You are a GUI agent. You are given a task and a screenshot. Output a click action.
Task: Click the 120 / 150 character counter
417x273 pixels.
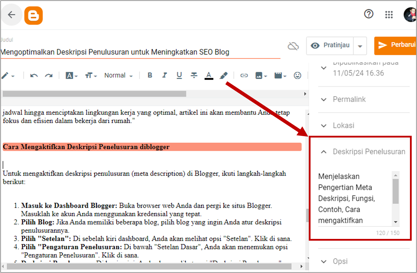[388, 233]
